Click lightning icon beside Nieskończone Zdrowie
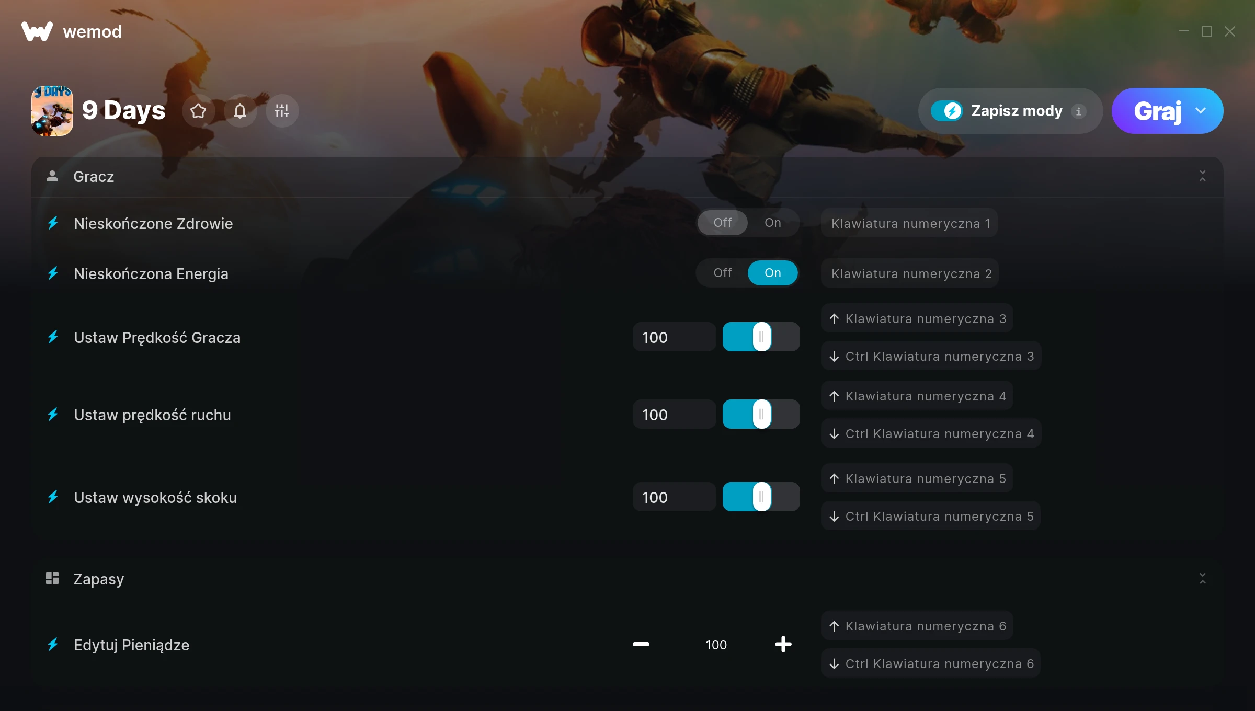Viewport: 1255px width, 711px height. click(53, 224)
